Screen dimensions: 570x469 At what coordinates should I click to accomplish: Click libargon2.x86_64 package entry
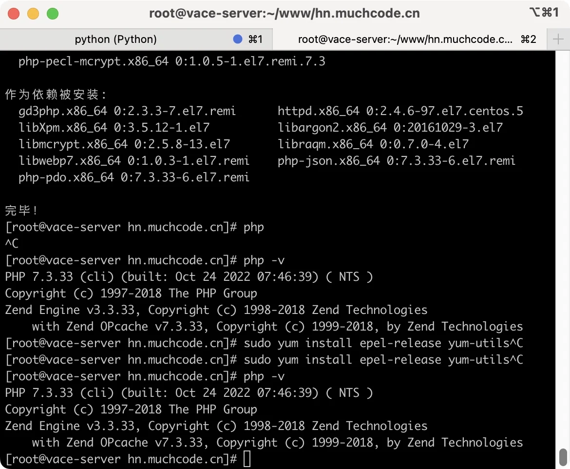(x=390, y=128)
